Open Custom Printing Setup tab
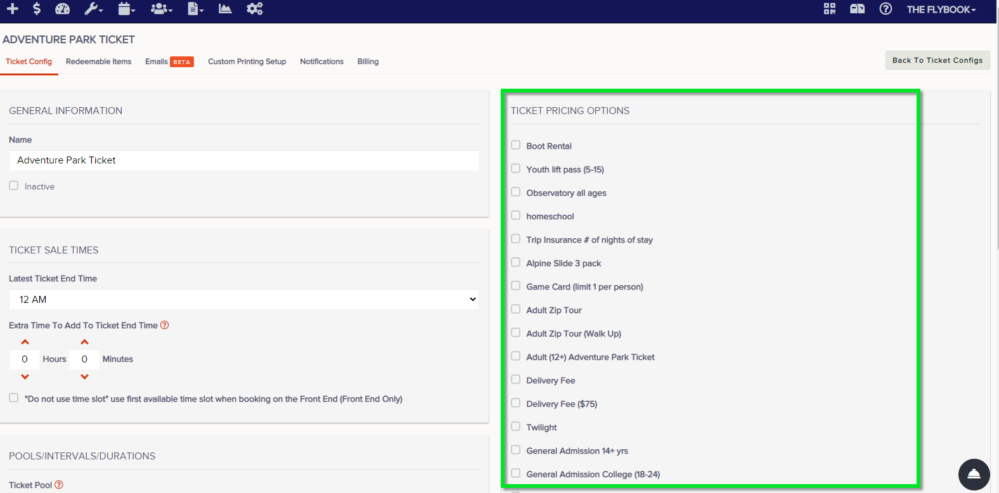999x493 pixels. 247,61
